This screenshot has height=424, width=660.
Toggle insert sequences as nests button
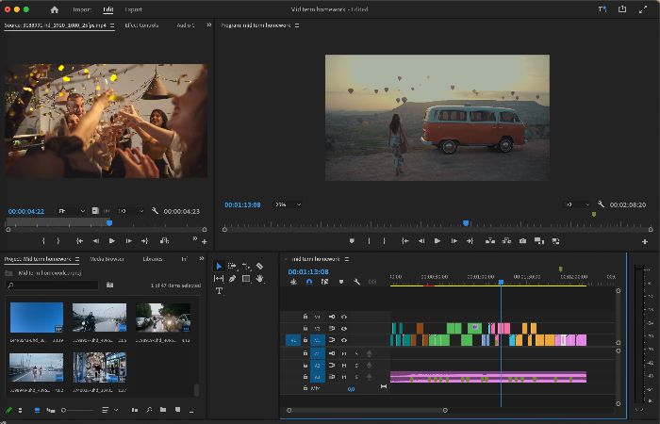294,282
